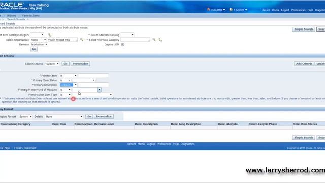Click the Home link in the header
The image size is (325, 183).
click(x=275, y=10)
